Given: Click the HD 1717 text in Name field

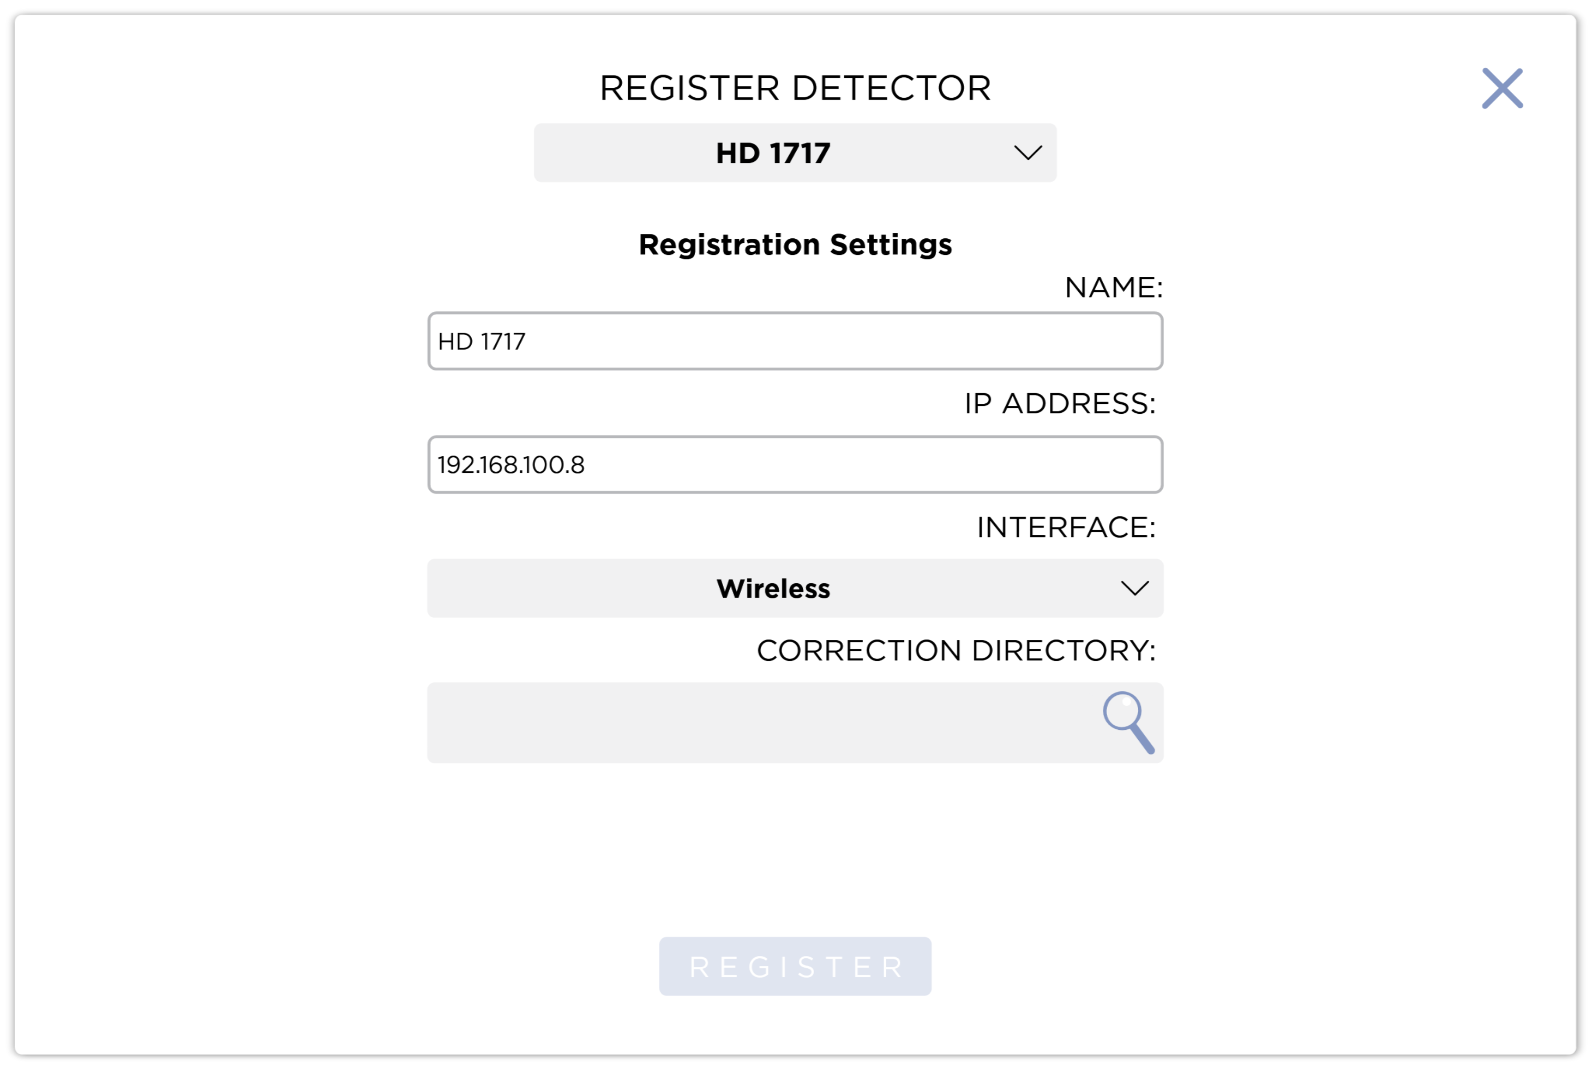Looking at the screenshot, I should tap(482, 341).
